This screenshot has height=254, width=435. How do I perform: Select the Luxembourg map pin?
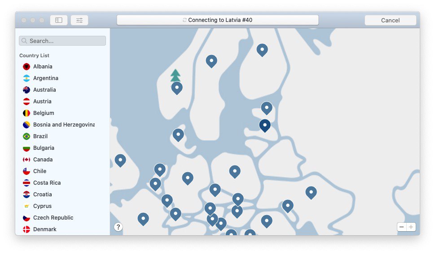tap(167, 201)
